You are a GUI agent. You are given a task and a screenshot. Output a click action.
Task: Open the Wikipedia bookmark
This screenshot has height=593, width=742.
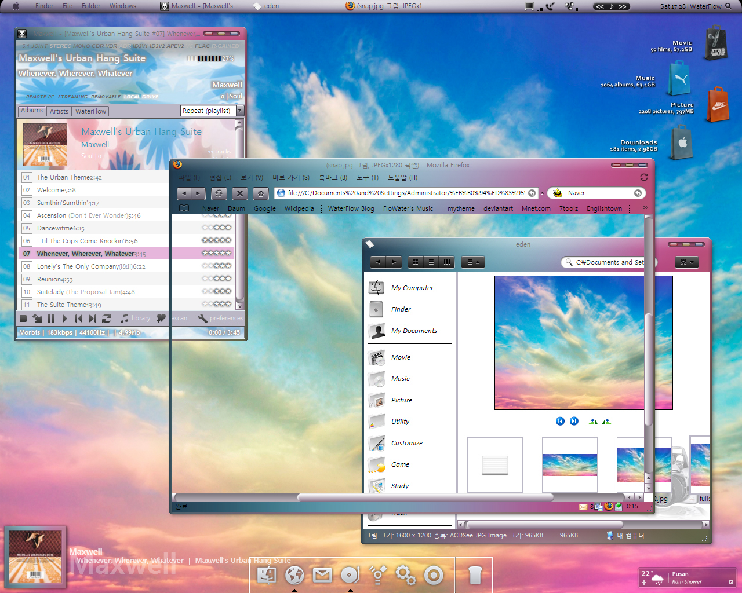coord(299,208)
